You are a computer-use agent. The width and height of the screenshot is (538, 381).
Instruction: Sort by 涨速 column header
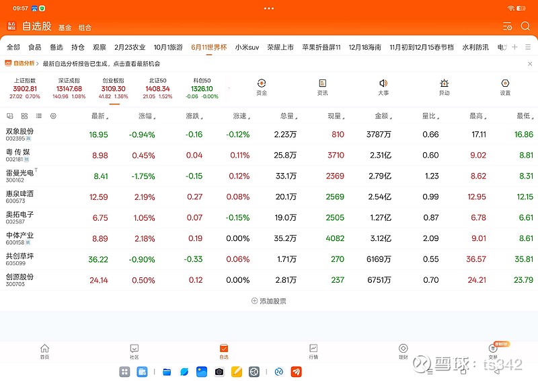tap(241, 116)
